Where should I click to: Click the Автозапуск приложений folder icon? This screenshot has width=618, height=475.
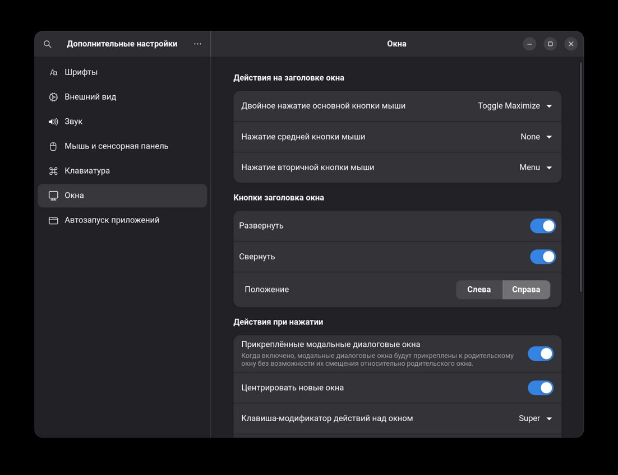[x=53, y=220]
